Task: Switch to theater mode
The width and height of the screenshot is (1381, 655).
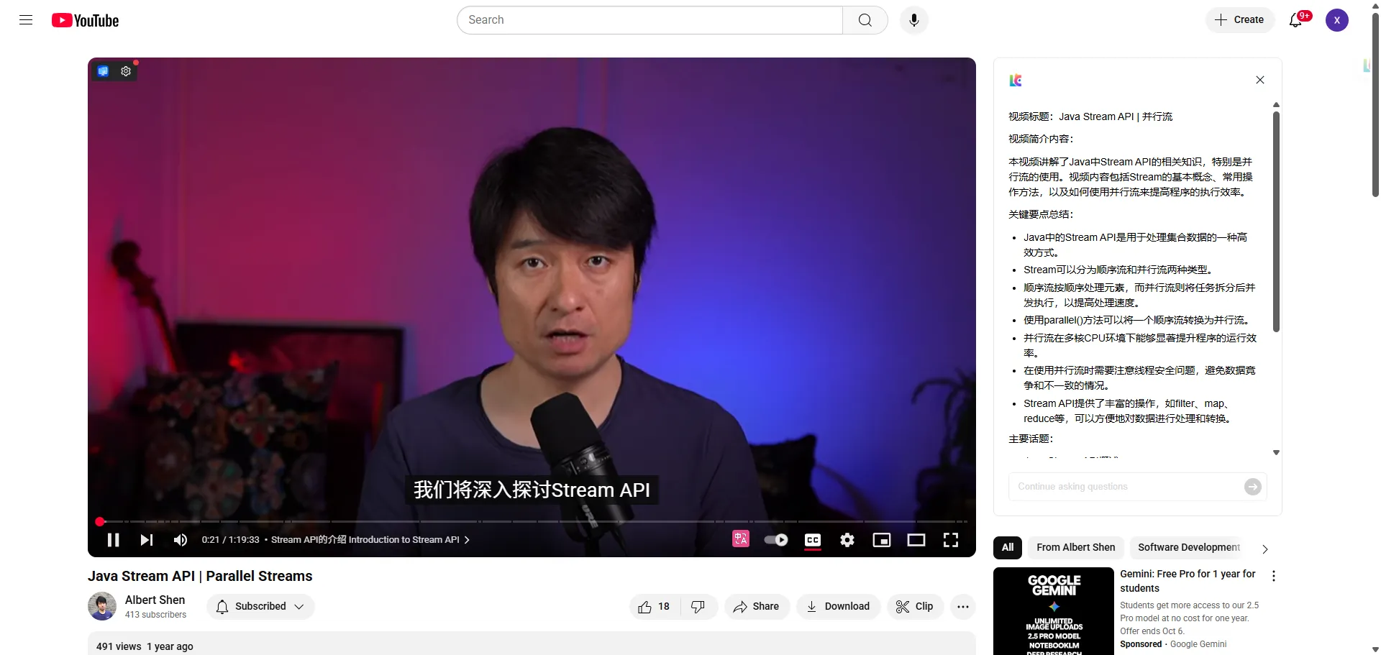Action: [x=916, y=540]
